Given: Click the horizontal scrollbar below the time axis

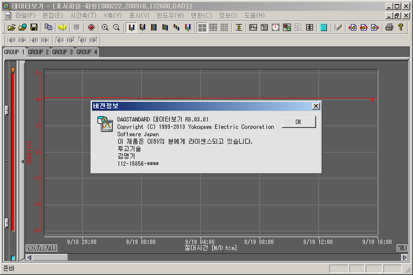Looking at the screenshot, I should (206, 257).
